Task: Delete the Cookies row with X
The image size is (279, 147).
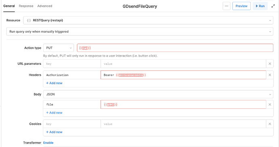Action: click(270, 124)
